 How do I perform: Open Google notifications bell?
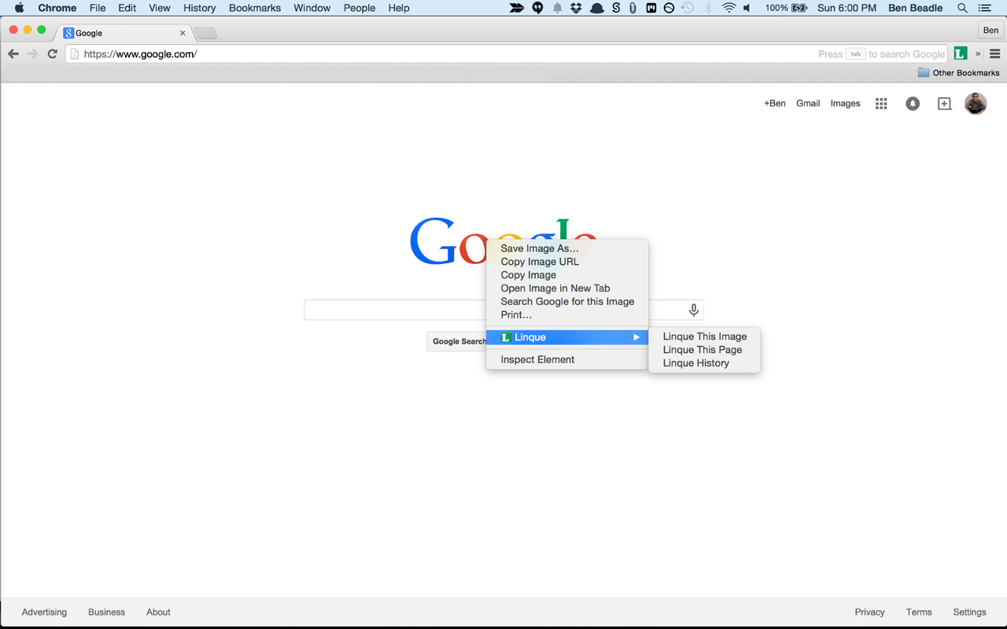point(913,104)
